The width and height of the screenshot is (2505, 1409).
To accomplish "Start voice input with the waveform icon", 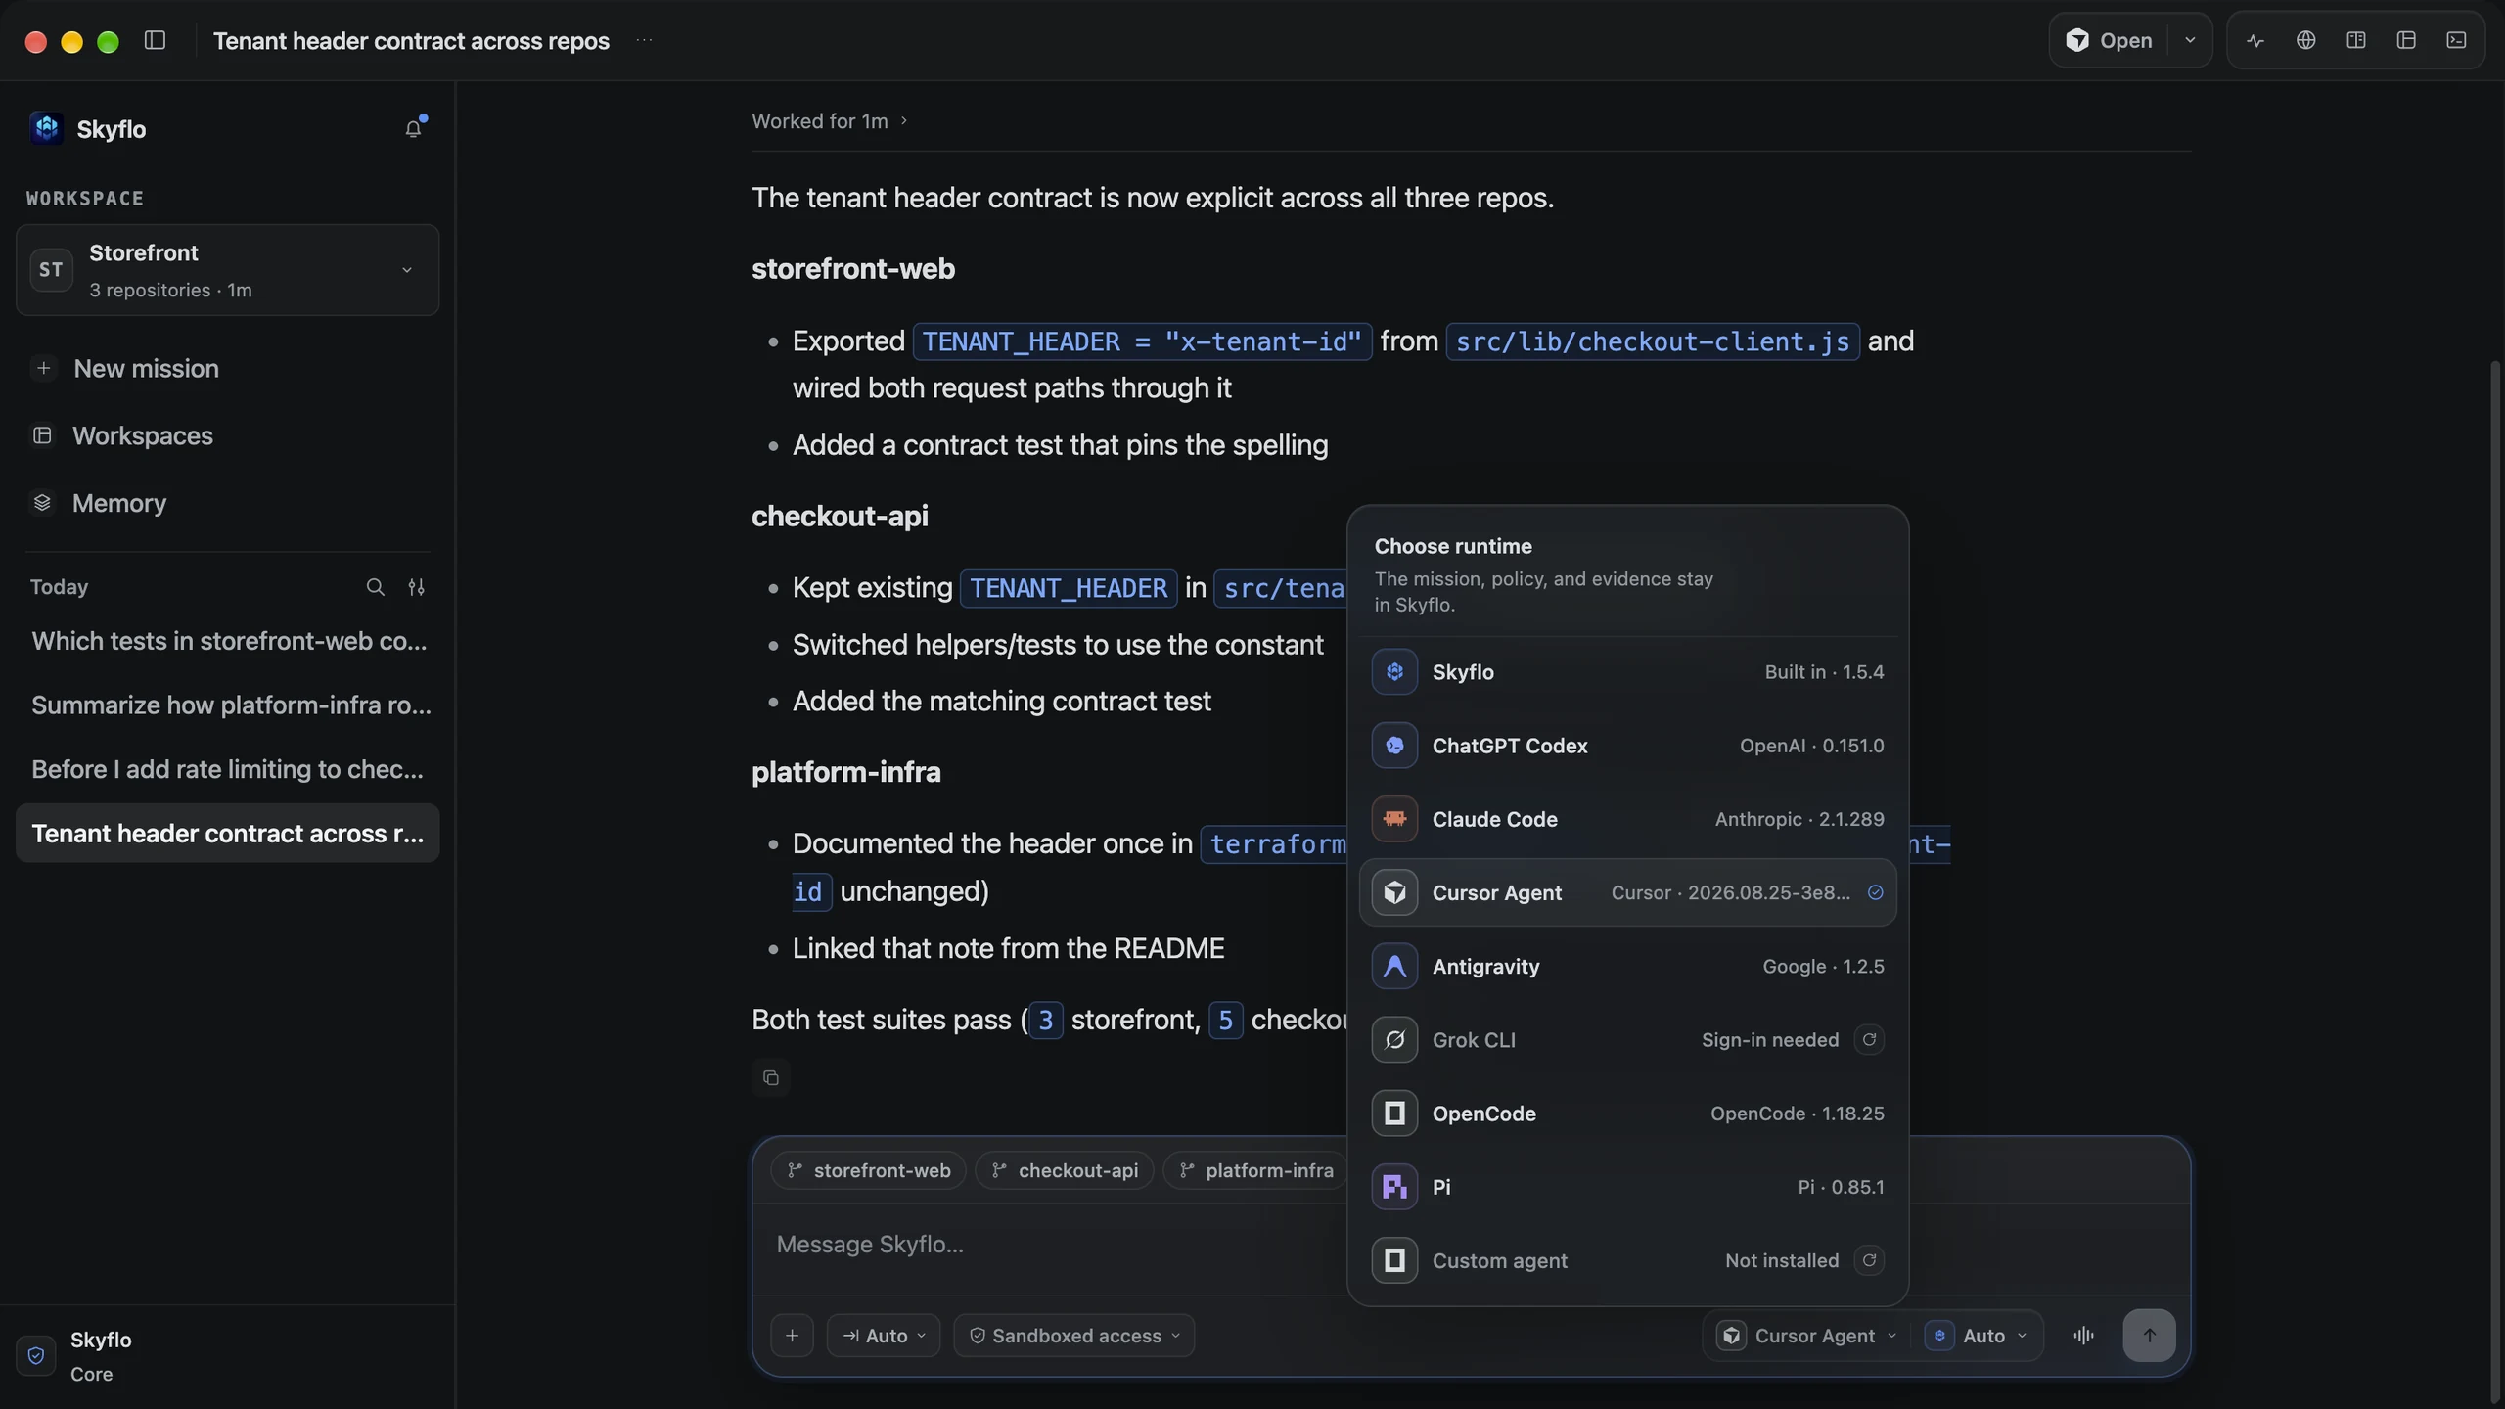I will point(2083,1336).
